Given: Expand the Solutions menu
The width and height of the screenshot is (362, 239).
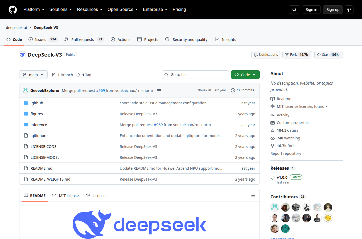Looking at the screenshot, I should pos(60,10).
